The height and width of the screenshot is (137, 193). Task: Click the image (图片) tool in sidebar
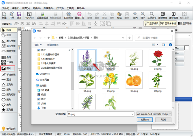coord(8,68)
